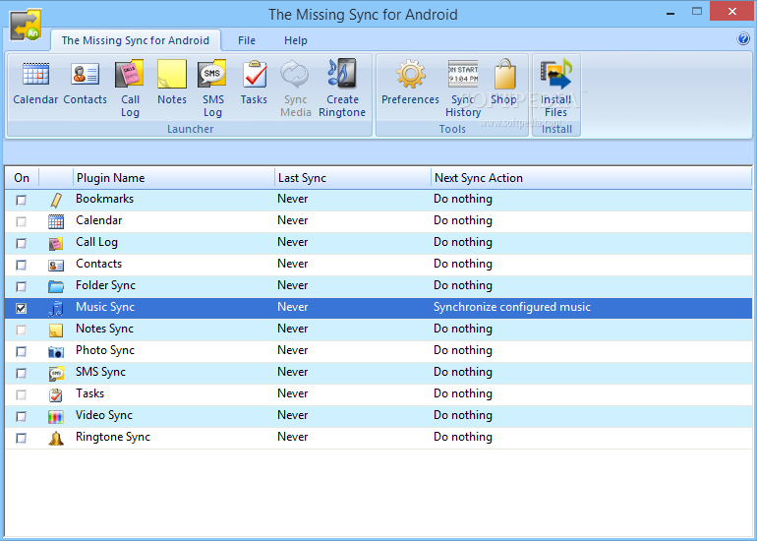Toggle the Ringtone Sync checkbox
The width and height of the screenshot is (757, 541).
coord(22,438)
